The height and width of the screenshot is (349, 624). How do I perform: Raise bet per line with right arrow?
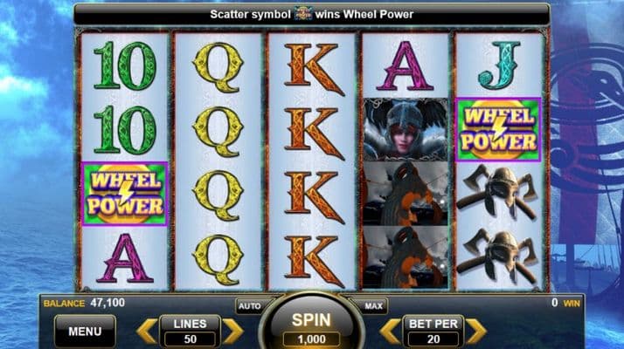click(x=476, y=331)
